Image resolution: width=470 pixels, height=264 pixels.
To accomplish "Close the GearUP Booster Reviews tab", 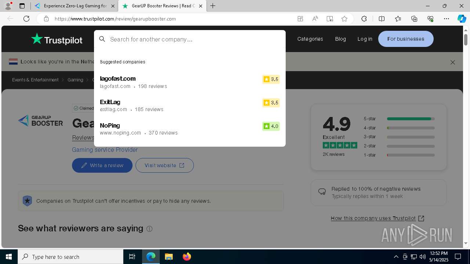I will (x=201, y=6).
